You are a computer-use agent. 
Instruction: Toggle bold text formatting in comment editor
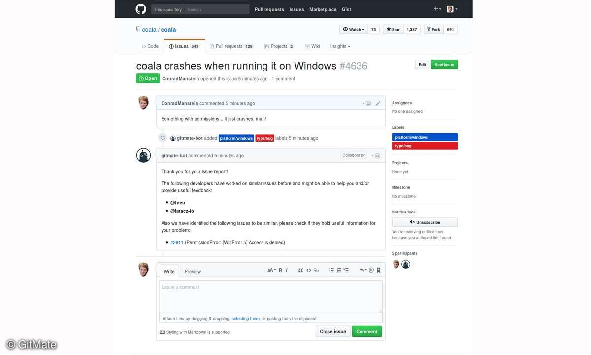(281, 270)
